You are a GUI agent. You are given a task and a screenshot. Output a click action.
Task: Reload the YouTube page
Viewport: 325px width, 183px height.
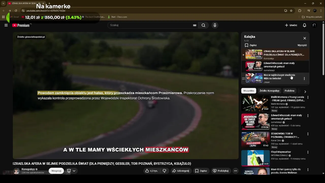click(x=16, y=11)
